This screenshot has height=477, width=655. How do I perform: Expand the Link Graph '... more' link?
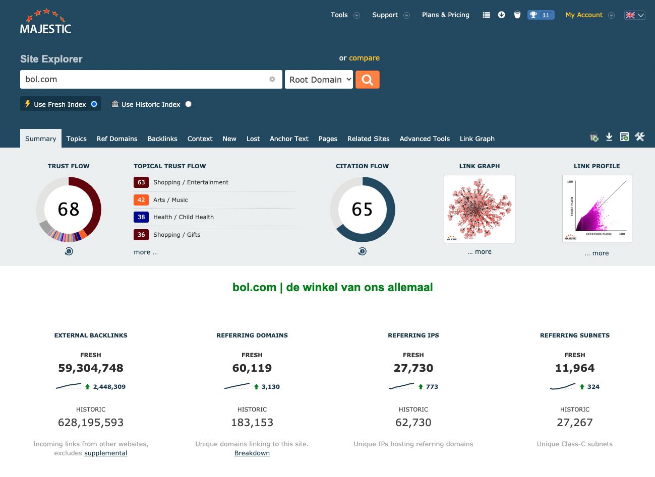(x=480, y=252)
